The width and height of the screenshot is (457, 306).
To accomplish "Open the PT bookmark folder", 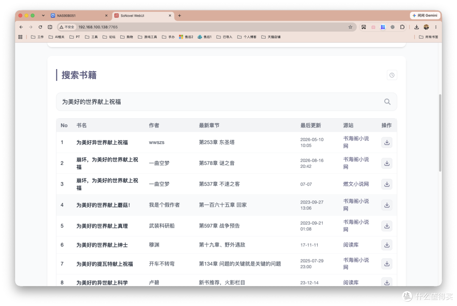I will click(75, 37).
